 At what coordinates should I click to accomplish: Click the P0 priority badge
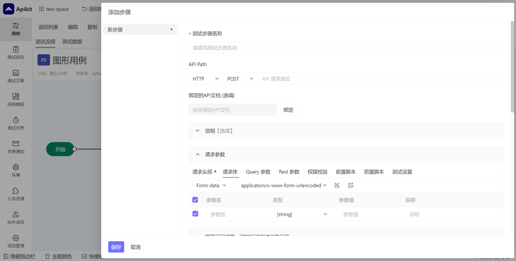click(x=44, y=60)
